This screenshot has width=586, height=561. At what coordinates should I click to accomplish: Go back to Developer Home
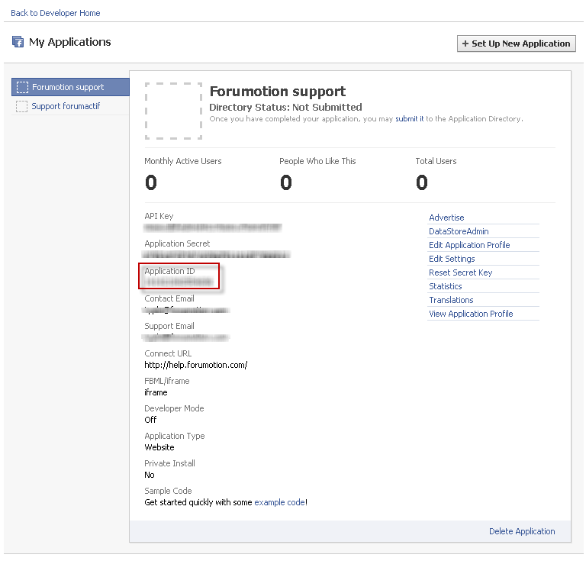(x=55, y=13)
